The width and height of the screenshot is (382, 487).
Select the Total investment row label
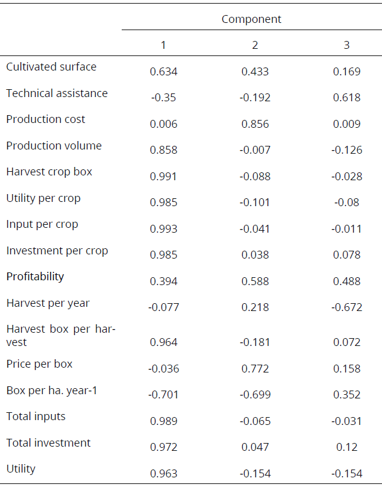48,443
